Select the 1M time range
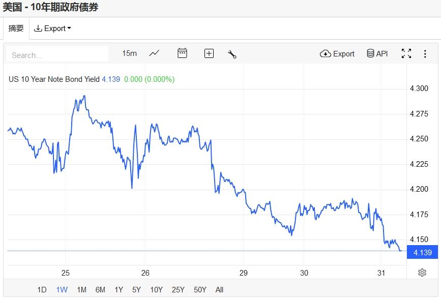The width and height of the screenshot is (441, 299). pyautogui.click(x=81, y=290)
